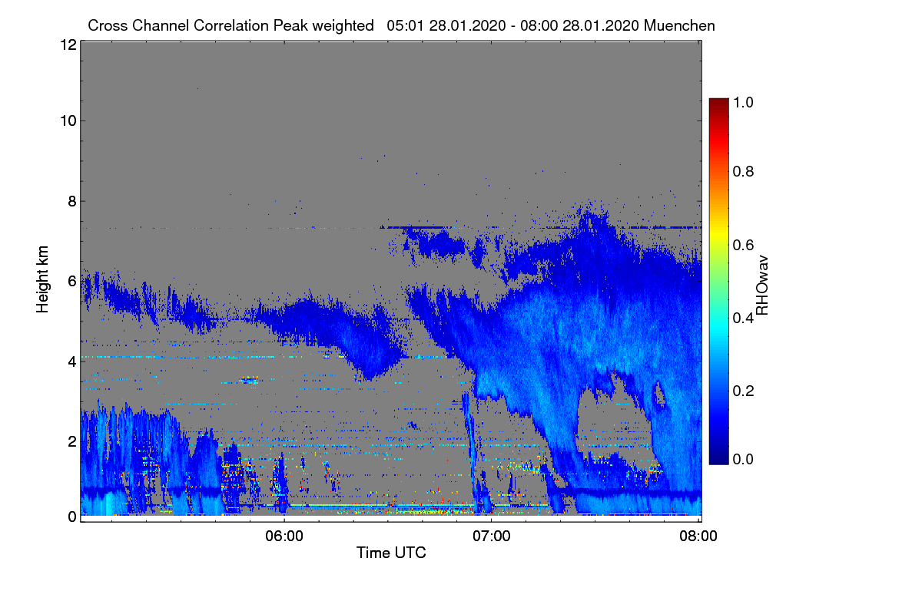
Task: Click the height tick label 4
Action: click(x=71, y=361)
